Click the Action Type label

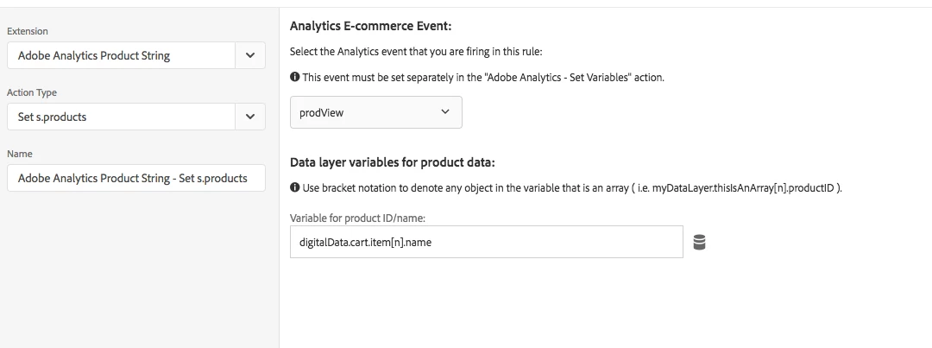tap(32, 92)
